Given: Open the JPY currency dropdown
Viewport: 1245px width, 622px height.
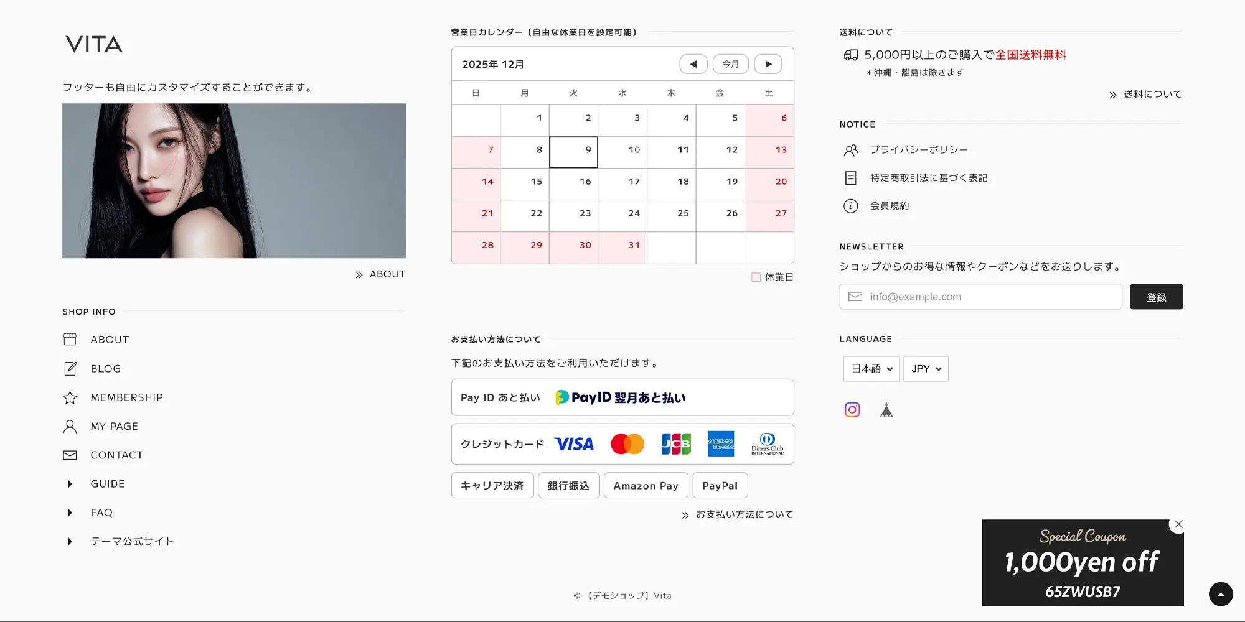Looking at the screenshot, I should click(x=926, y=369).
